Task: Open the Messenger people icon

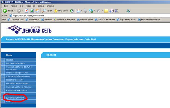Action: 128,11
